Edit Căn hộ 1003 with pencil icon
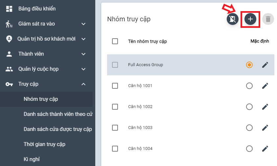 point(265,128)
